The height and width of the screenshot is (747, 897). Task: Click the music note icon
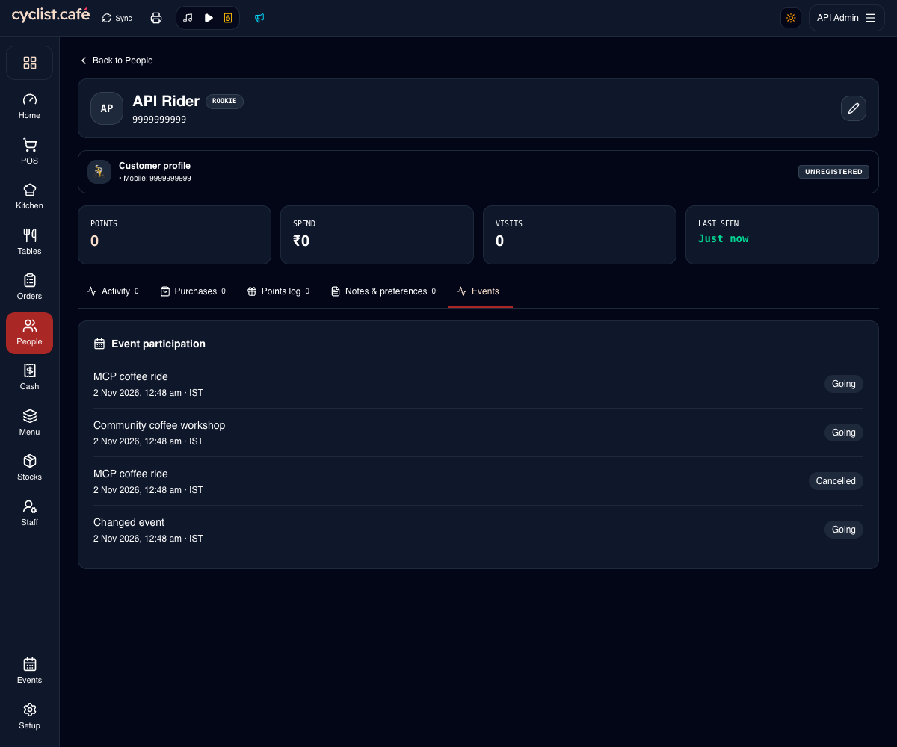[188, 18]
